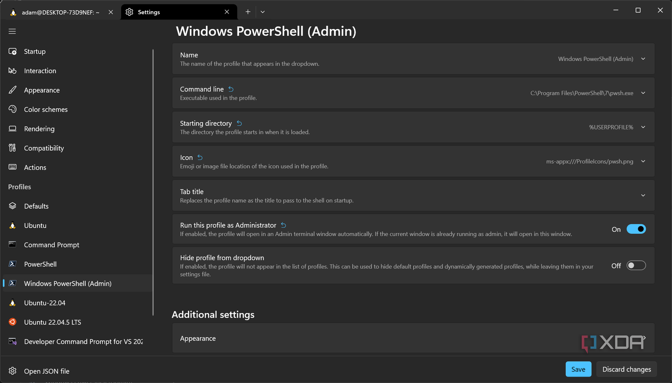Expand the Command line setting
The height and width of the screenshot is (383, 672).
pyautogui.click(x=413, y=93)
